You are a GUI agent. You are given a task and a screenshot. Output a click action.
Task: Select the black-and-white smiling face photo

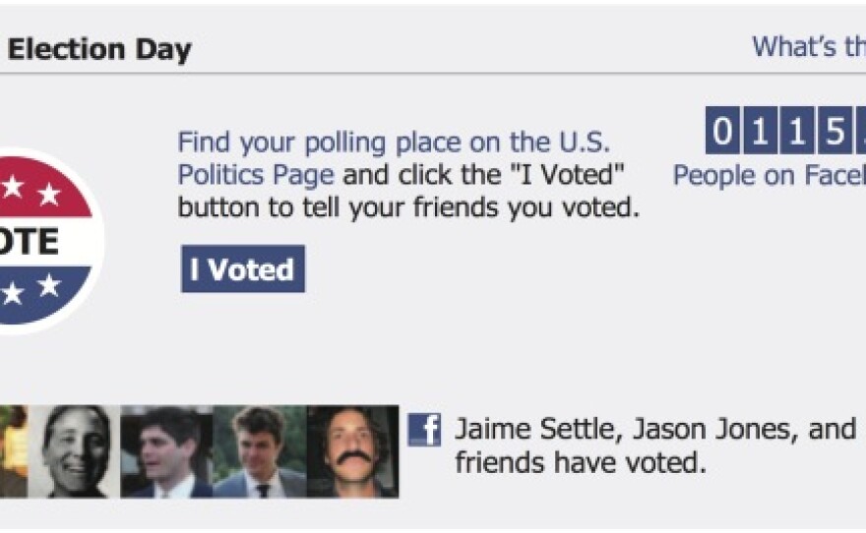pos(75,451)
